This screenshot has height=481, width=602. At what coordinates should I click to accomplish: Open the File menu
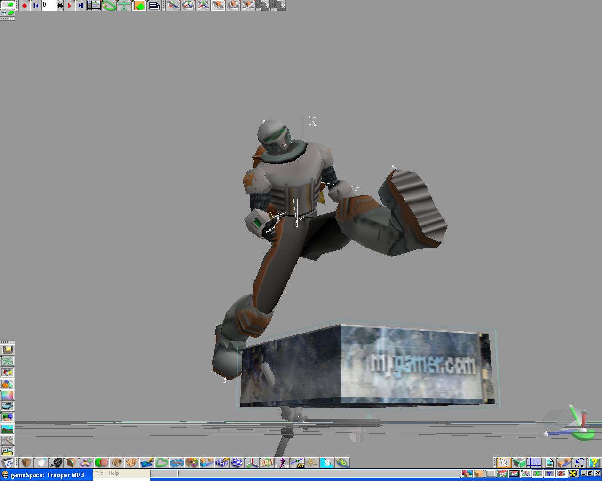click(x=99, y=473)
